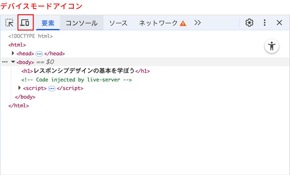Click the ellipsis badge inside head

pos(39,54)
